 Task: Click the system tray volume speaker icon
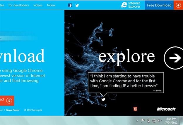tap(160, 121)
